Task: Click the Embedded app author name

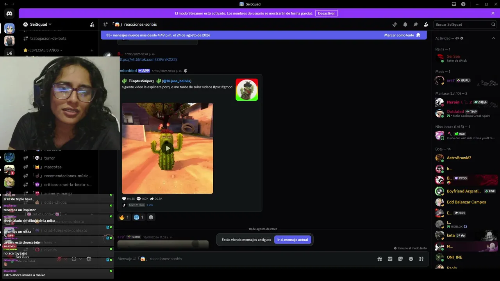Action: point(128,71)
